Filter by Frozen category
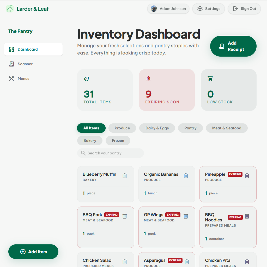Viewport: 267px width, 267px height. (x=118, y=141)
